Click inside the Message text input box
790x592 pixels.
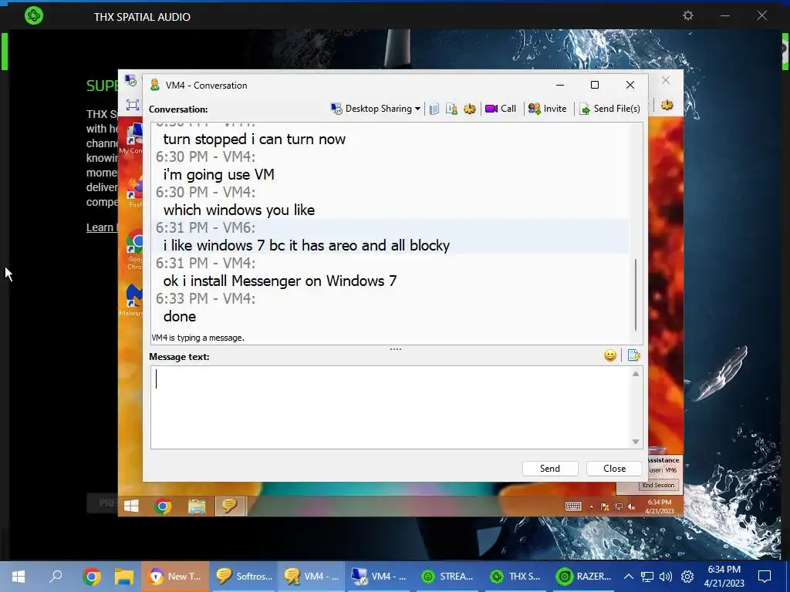click(x=393, y=407)
